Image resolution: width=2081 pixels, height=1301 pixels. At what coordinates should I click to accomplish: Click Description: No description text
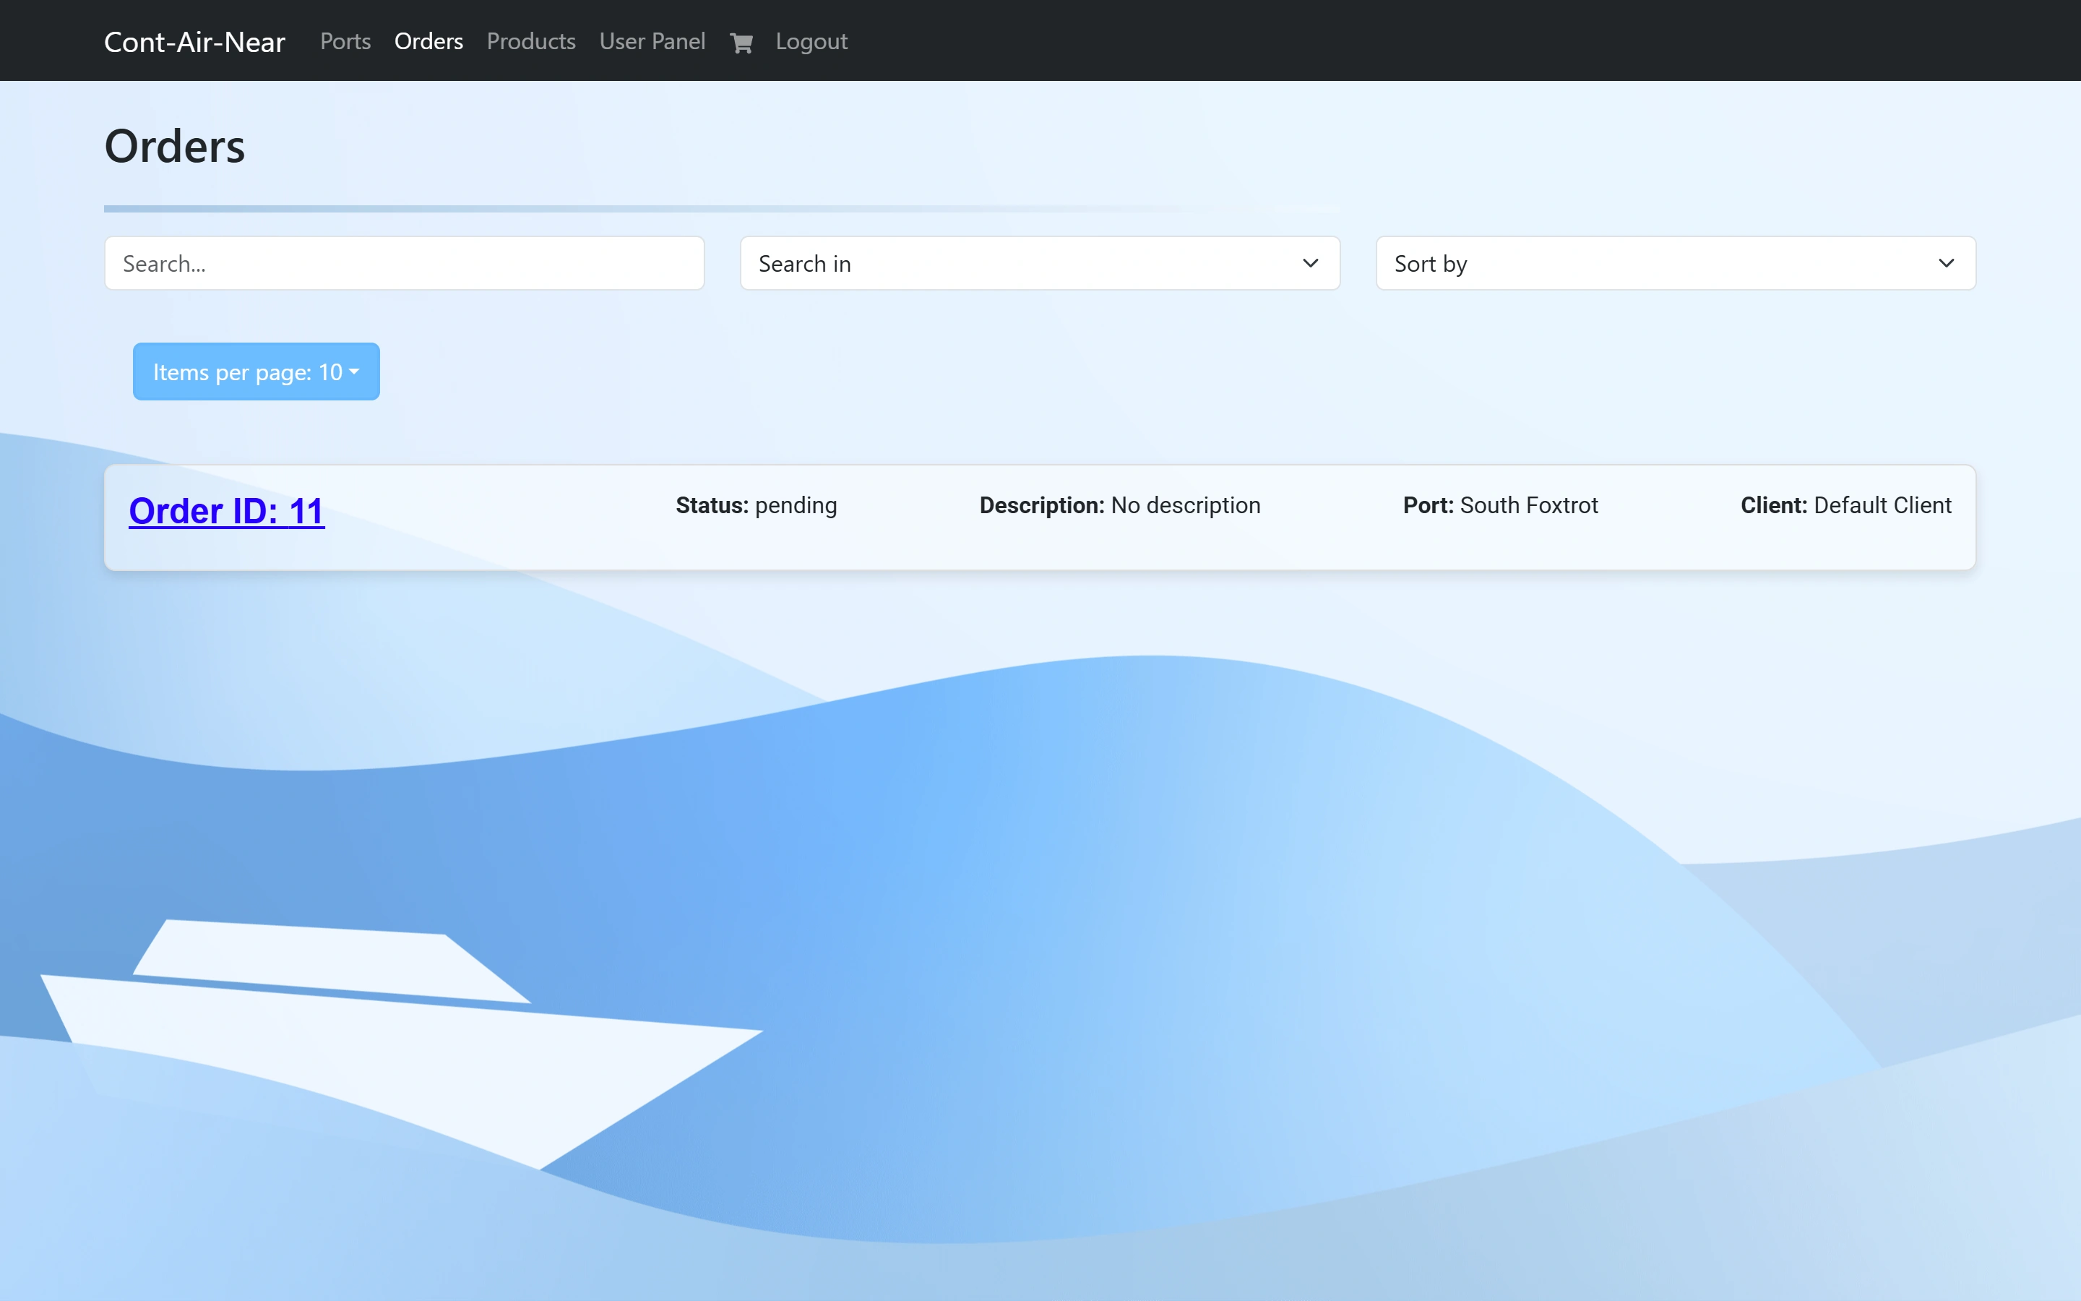[x=1119, y=505]
